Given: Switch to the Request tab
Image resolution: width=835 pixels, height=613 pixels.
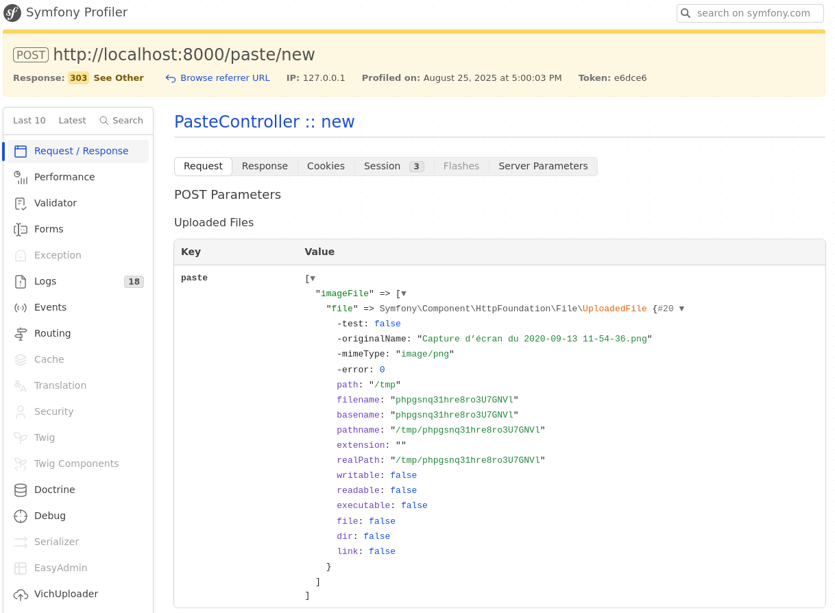Looking at the screenshot, I should point(203,167).
